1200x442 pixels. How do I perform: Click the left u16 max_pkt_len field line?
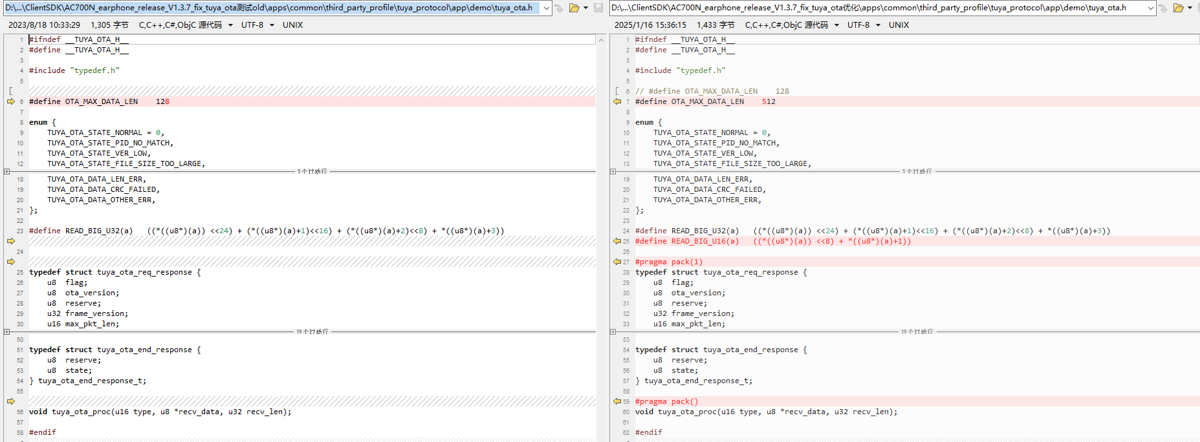click(83, 324)
